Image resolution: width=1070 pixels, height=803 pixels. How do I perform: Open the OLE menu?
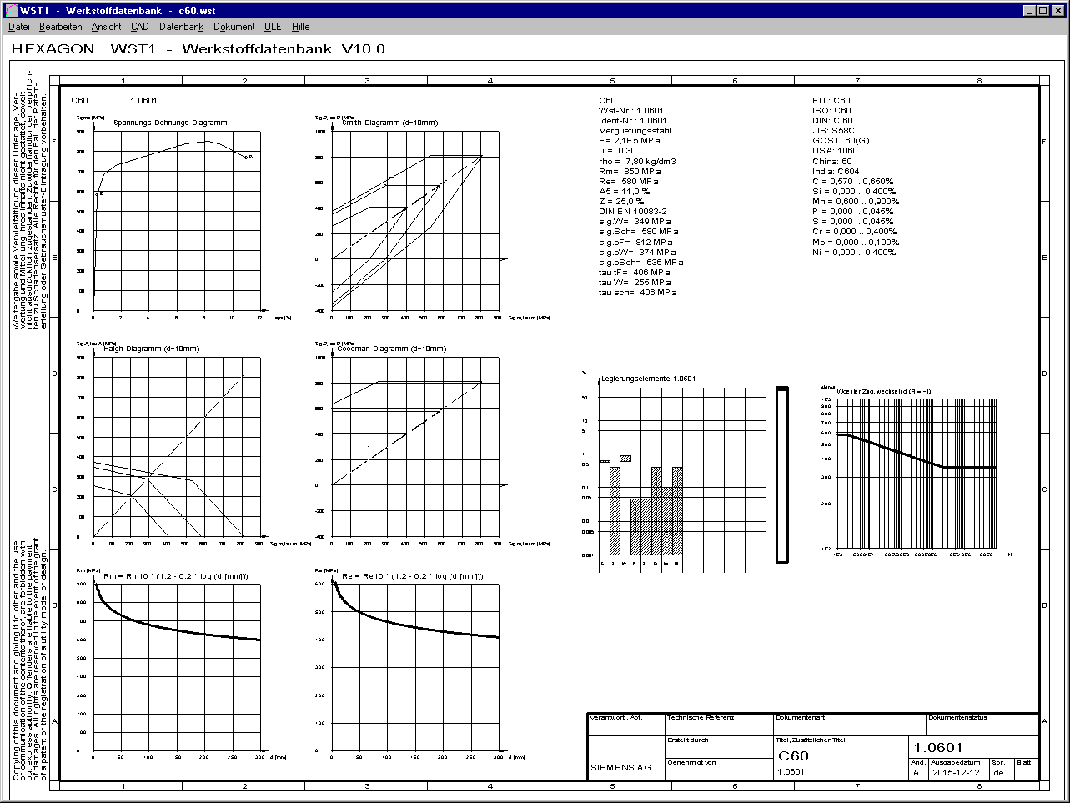click(x=273, y=27)
